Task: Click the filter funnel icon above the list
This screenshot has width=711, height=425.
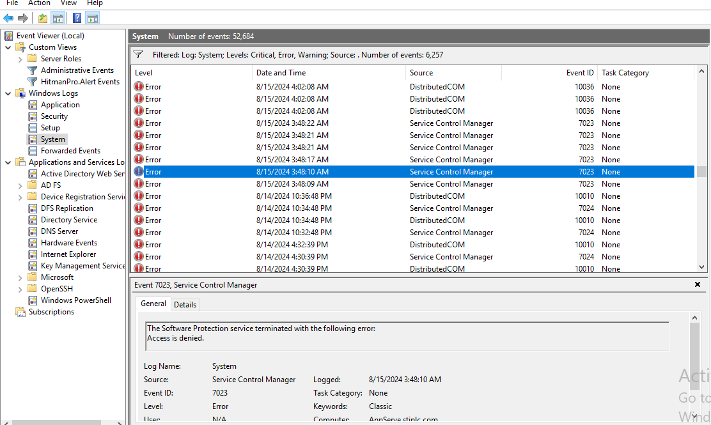Action: click(x=137, y=54)
